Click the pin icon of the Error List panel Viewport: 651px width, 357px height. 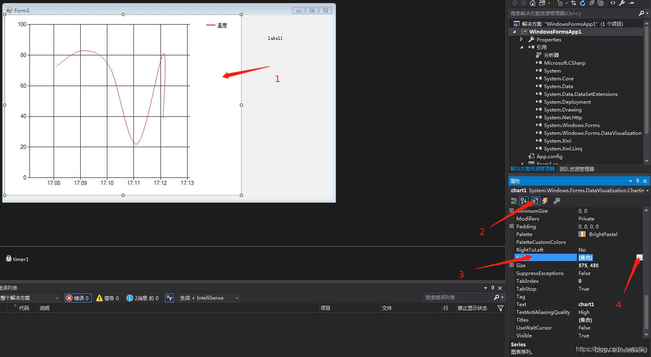pos(493,288)
